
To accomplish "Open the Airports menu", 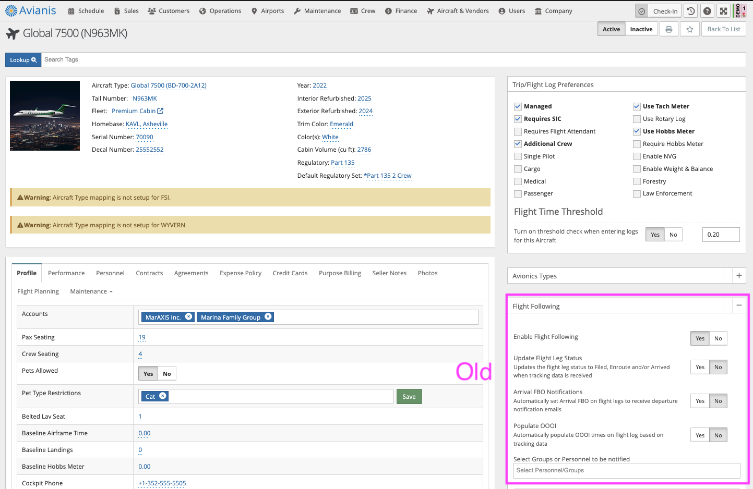I will click(x=268, y=11).
